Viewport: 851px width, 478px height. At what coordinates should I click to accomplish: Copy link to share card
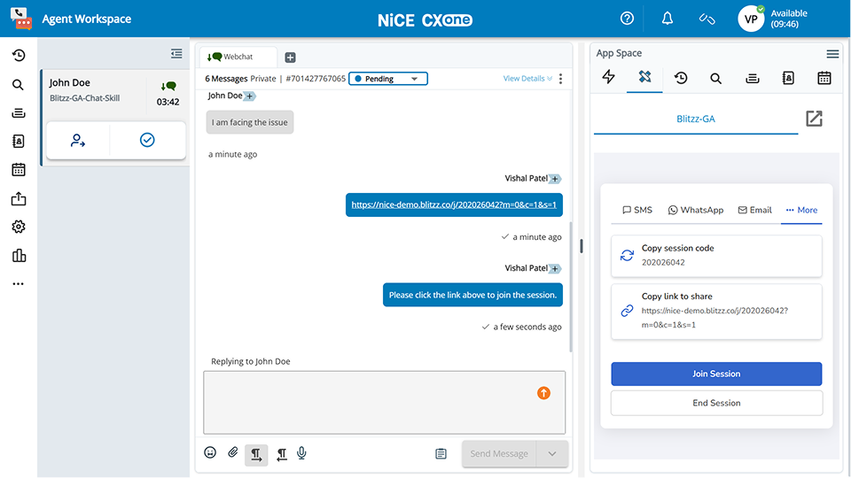[x=716, y=312]
